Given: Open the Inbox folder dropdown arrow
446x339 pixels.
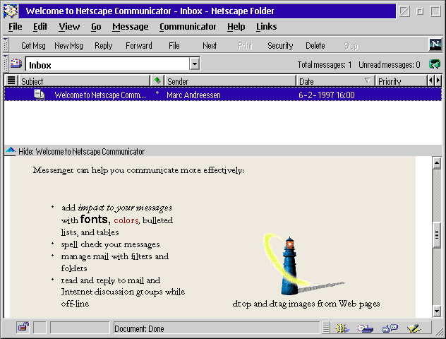Looking at the screenshot, I should click(x=195, y=64).
